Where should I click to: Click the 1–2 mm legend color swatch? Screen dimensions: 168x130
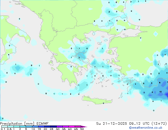(x=17, y=127)
